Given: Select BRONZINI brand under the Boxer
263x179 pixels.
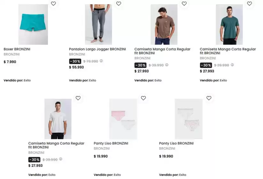Looking at the screenshot, I should click(12, 54).
